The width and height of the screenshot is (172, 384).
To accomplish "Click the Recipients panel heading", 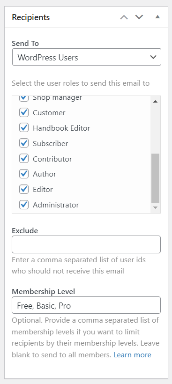I will 31,17.
